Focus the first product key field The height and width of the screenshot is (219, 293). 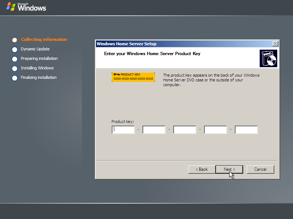(x=123, y=130)
